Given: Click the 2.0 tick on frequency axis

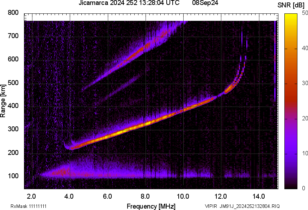Looking at the screenshot, I should pyautogui.click(x=31, y=196).
